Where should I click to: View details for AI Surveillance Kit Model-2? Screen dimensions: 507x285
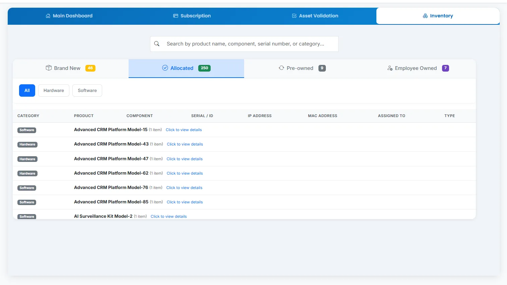(169, 216)
